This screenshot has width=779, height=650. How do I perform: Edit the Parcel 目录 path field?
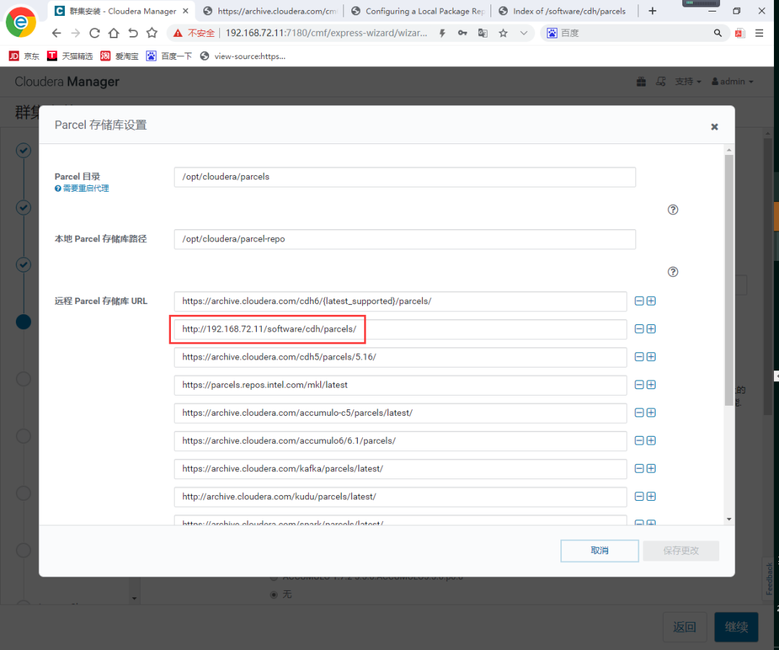tap(405, 177)
